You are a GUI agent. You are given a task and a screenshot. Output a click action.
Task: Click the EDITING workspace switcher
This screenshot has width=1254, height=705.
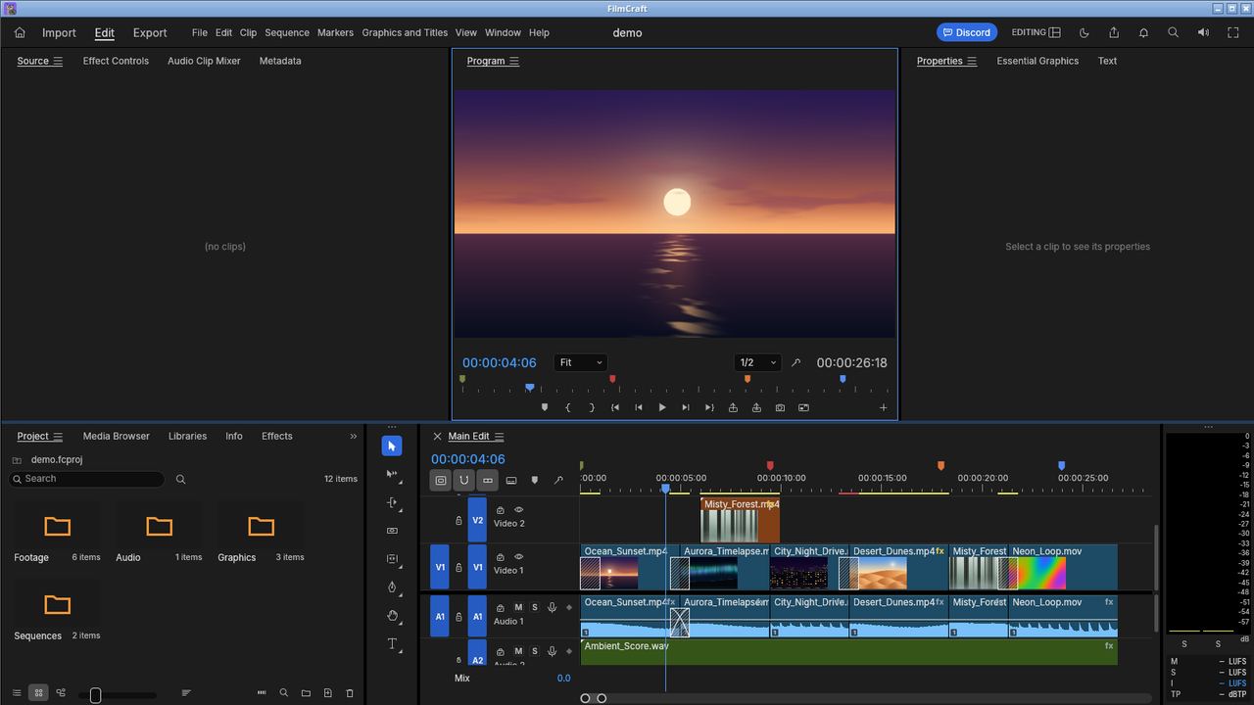[x=1037, y=32]
